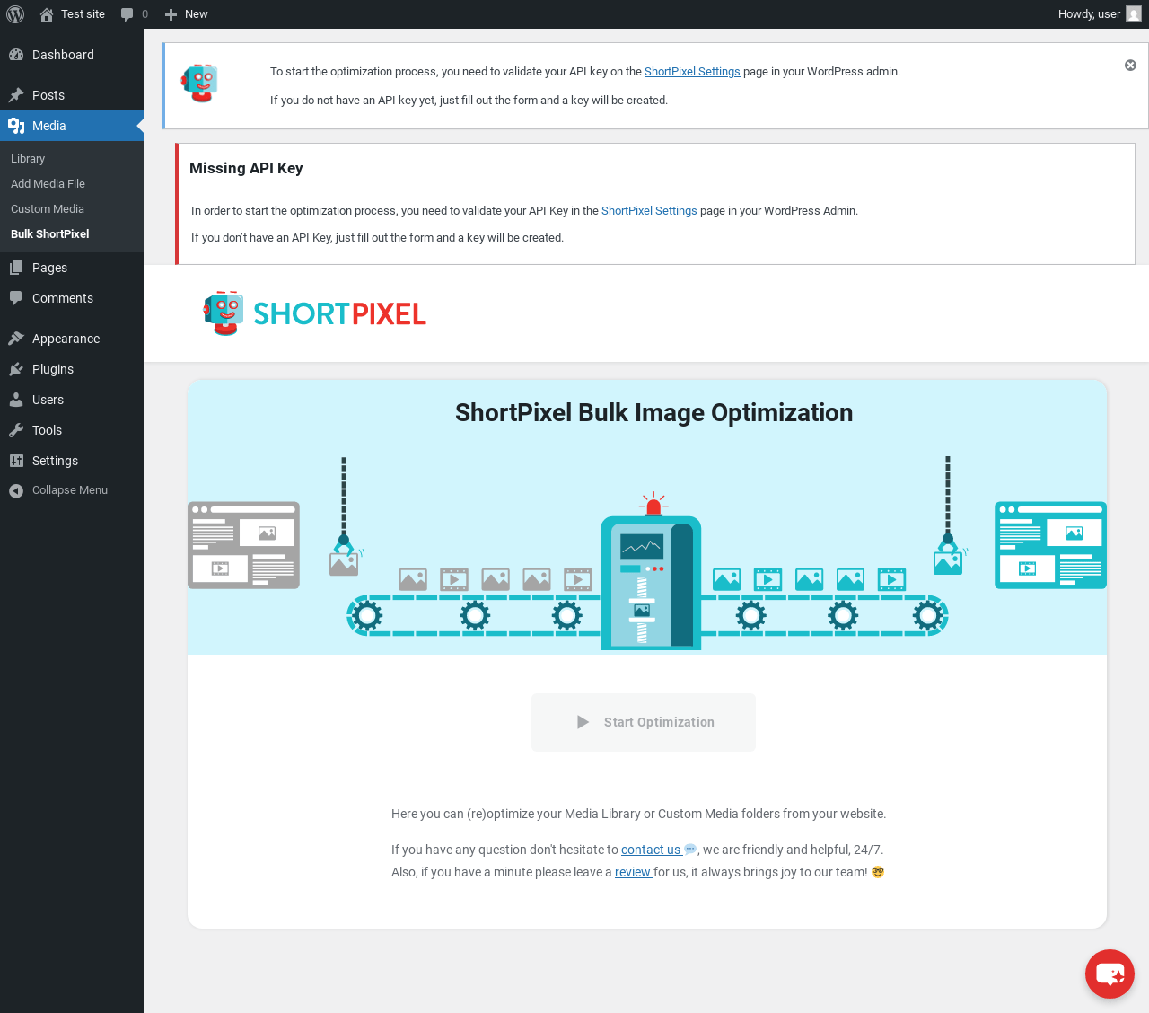
Task: Open the review link
Action: (x=633, y=872)
